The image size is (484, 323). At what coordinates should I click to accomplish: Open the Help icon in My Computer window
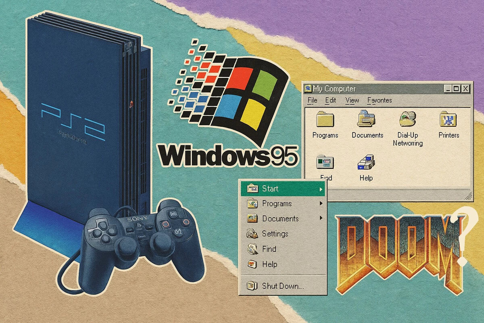[366, 163]
